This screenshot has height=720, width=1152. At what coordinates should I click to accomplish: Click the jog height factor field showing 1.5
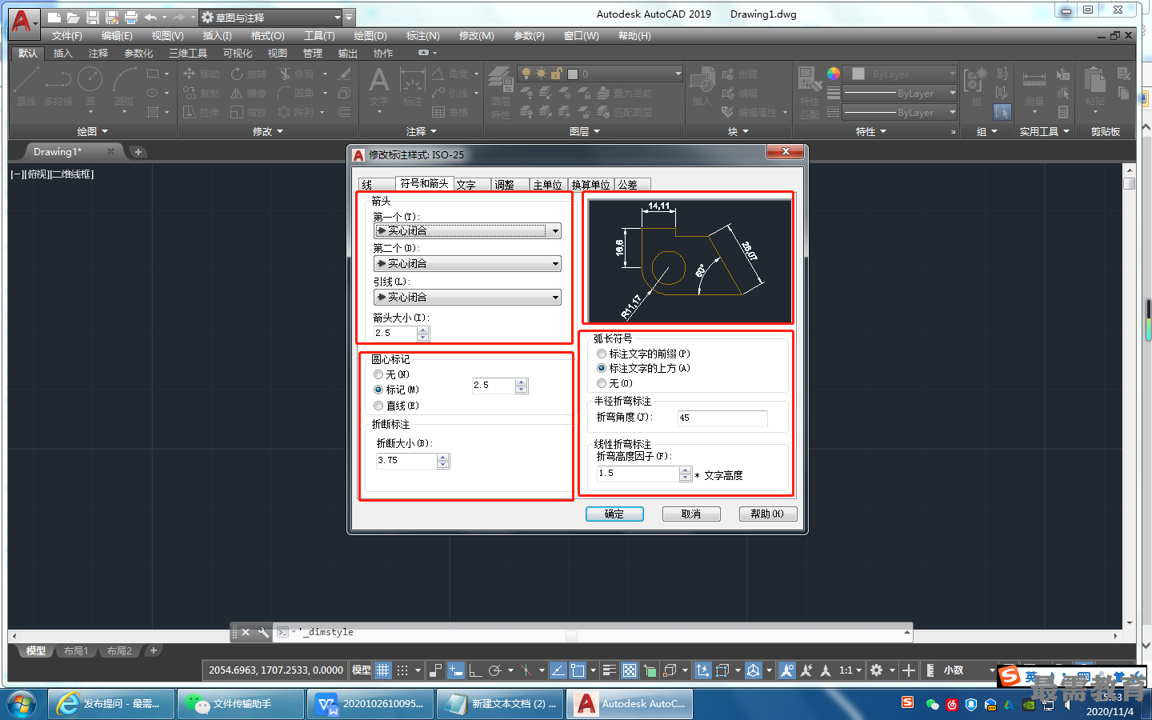click(x=638, y=474)
